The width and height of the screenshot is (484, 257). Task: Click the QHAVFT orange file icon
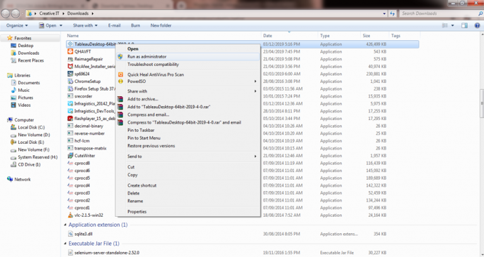70,52
